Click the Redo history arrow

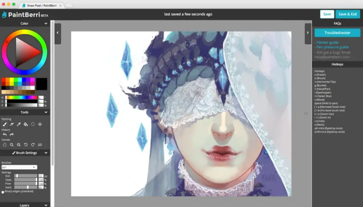click(x=12, y=135)
